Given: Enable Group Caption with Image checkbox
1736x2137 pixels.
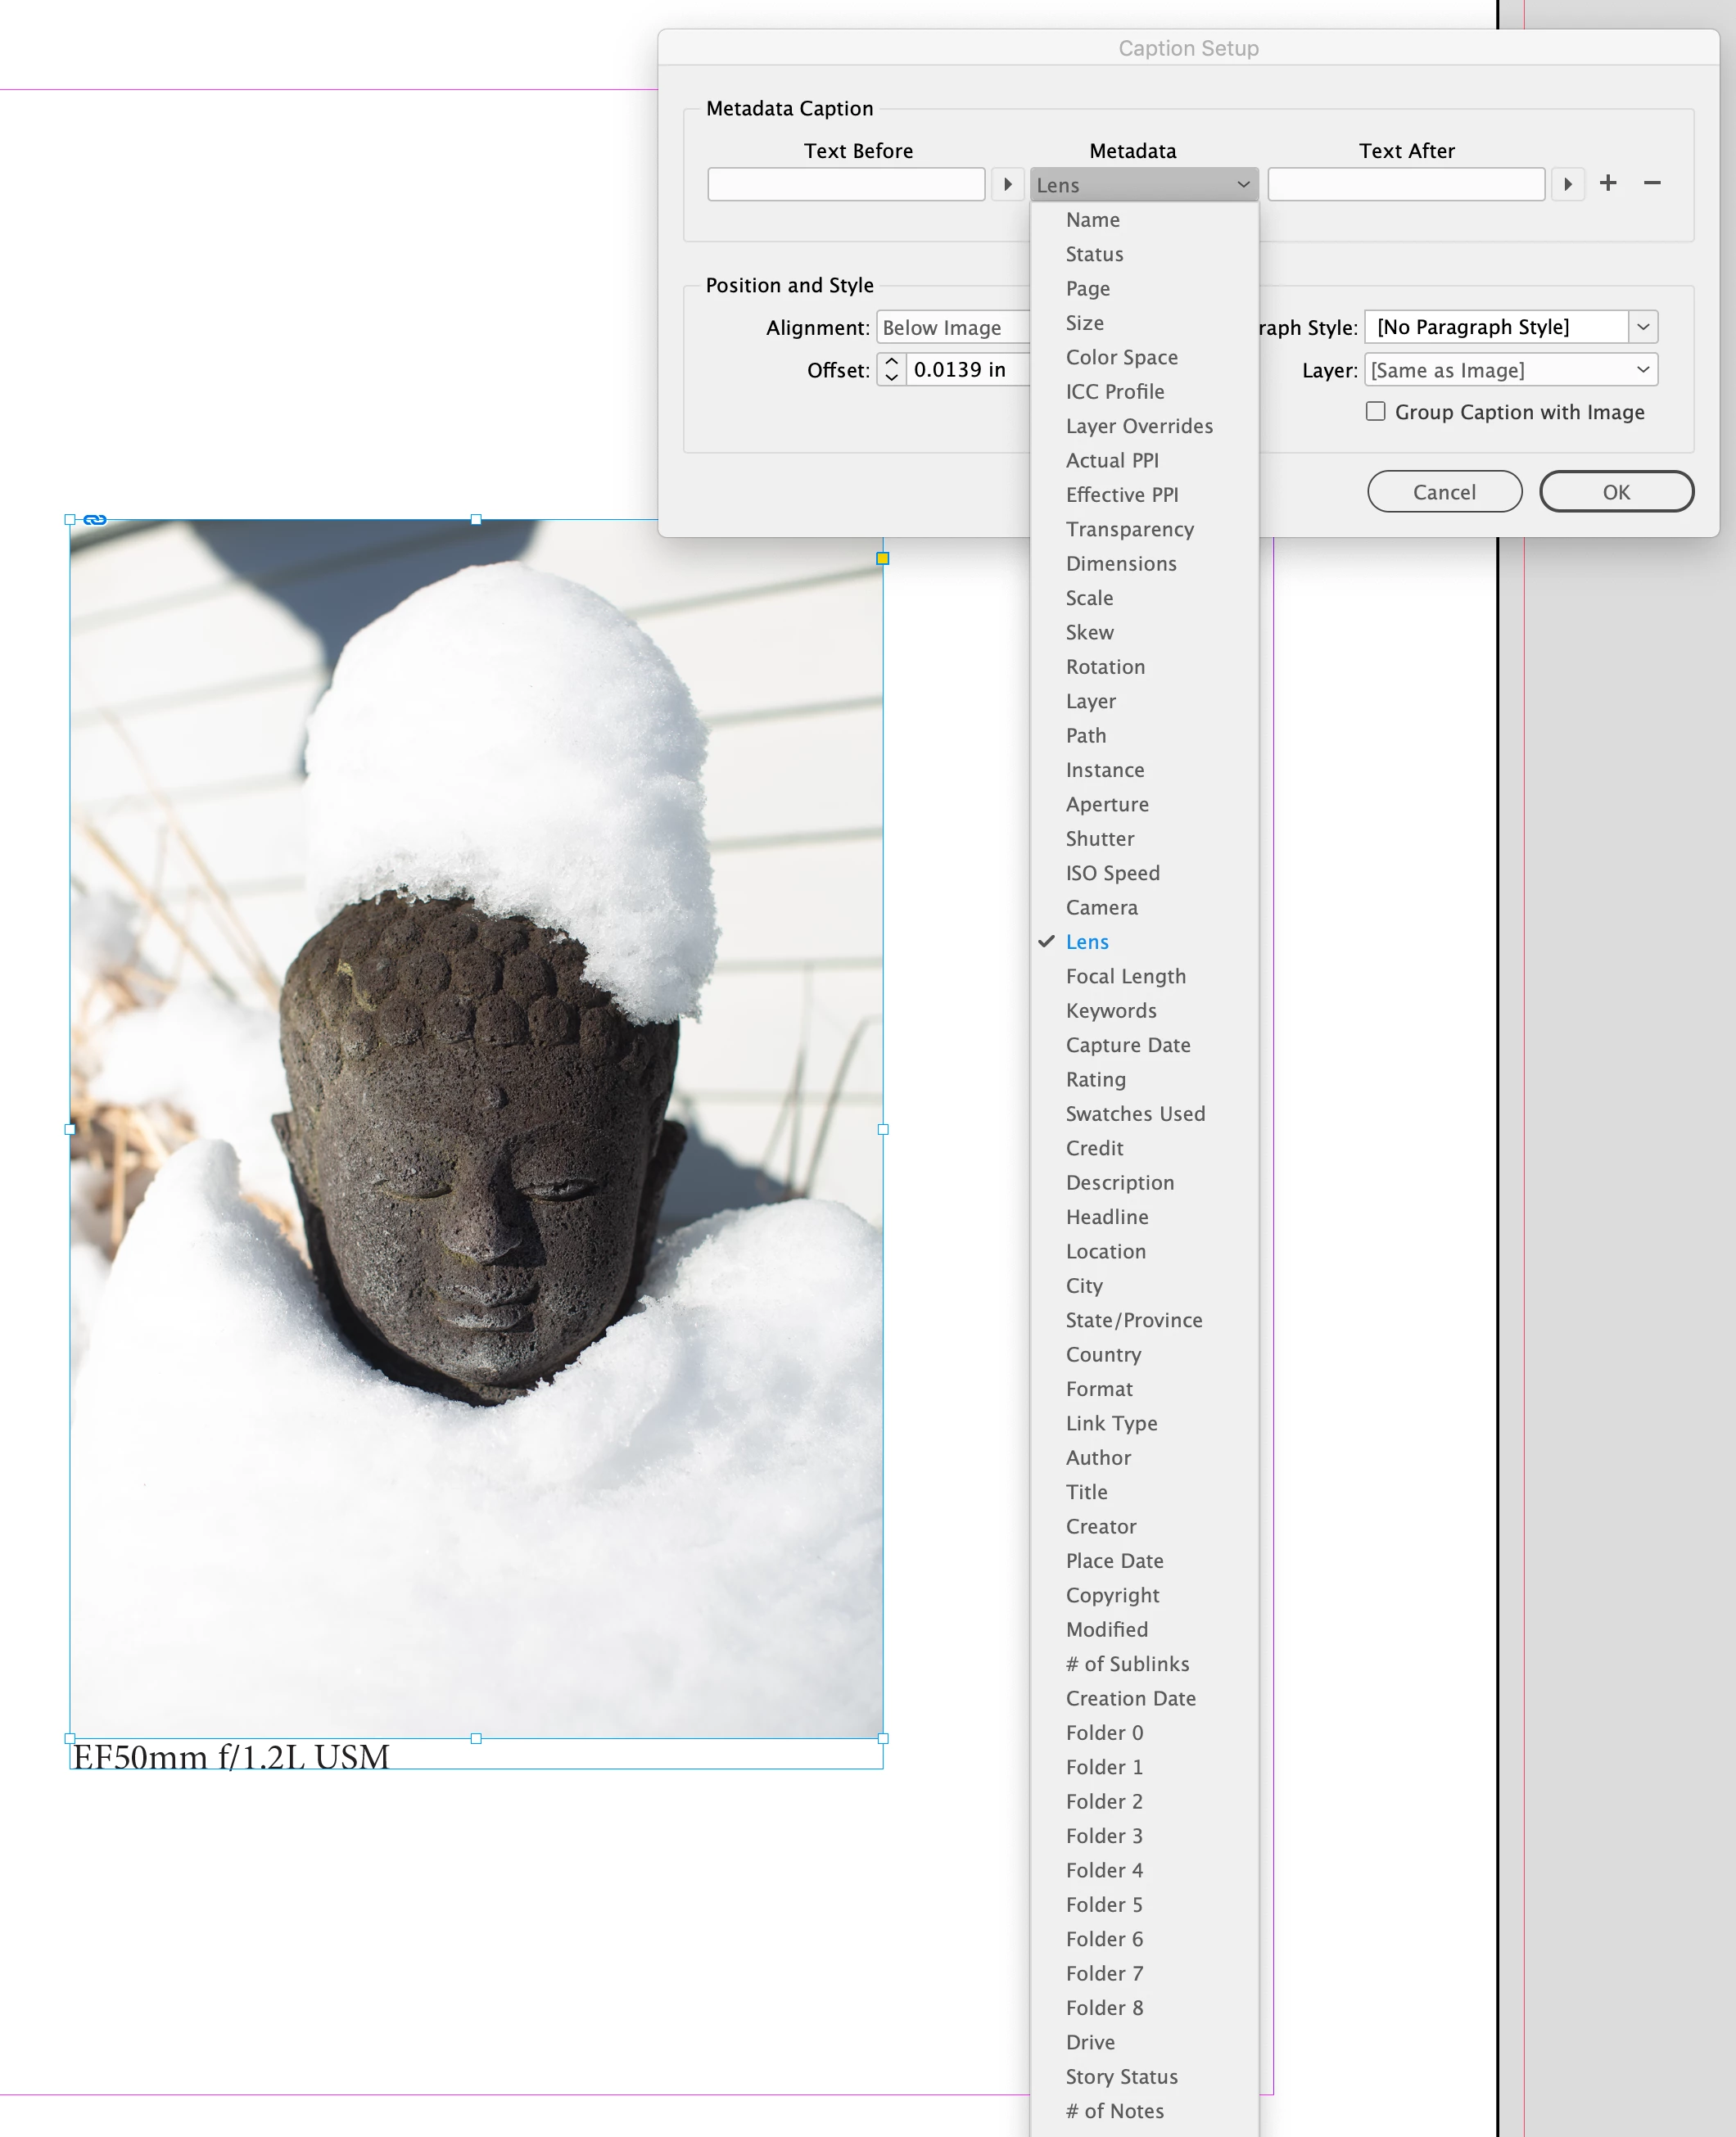Looking at the screenshot, I should tap(1375, 411).
